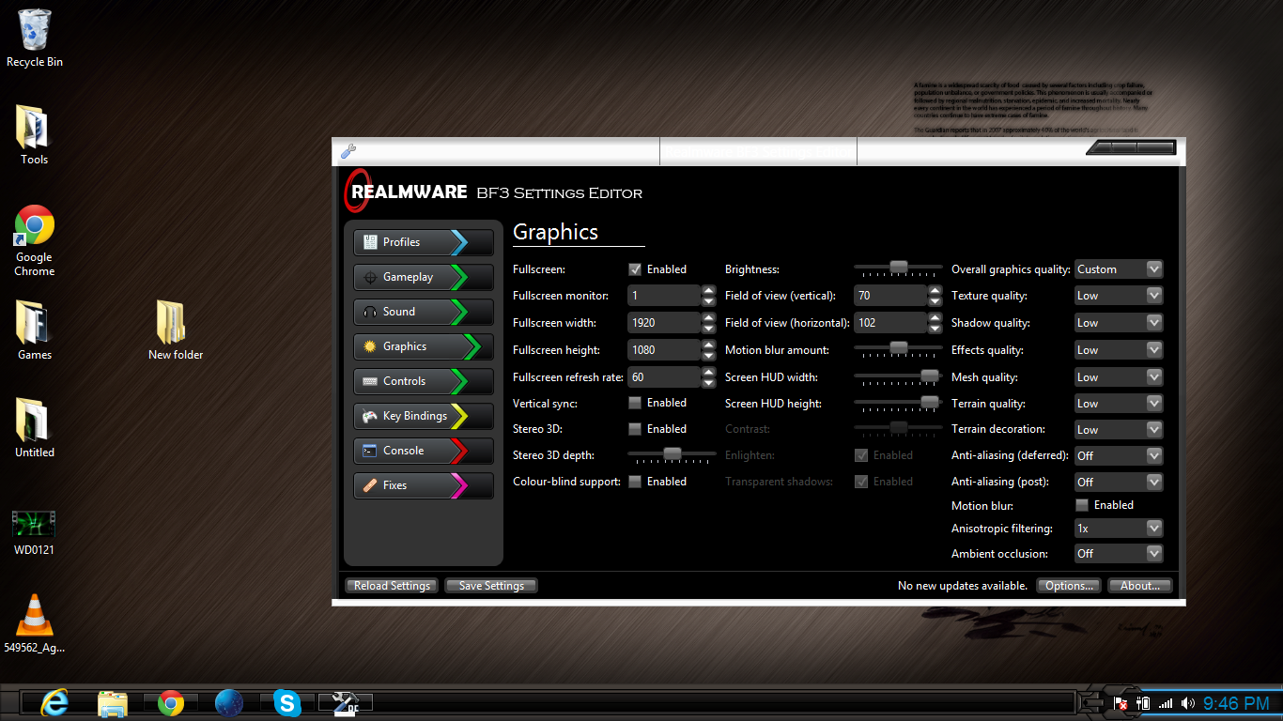Open the Terrain quality dropdown

1119,404
